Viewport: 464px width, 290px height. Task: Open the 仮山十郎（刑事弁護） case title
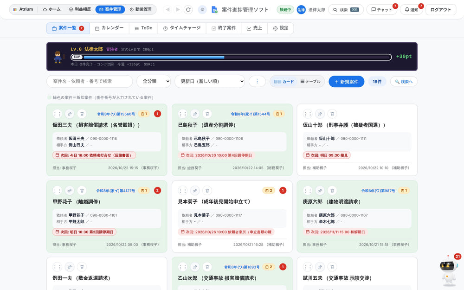point(344,125)
